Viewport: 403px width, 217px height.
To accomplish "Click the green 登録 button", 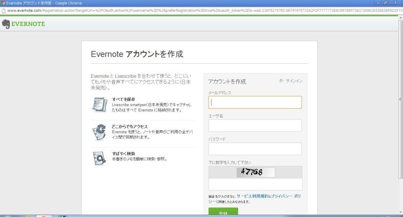I will pos(223,211).
